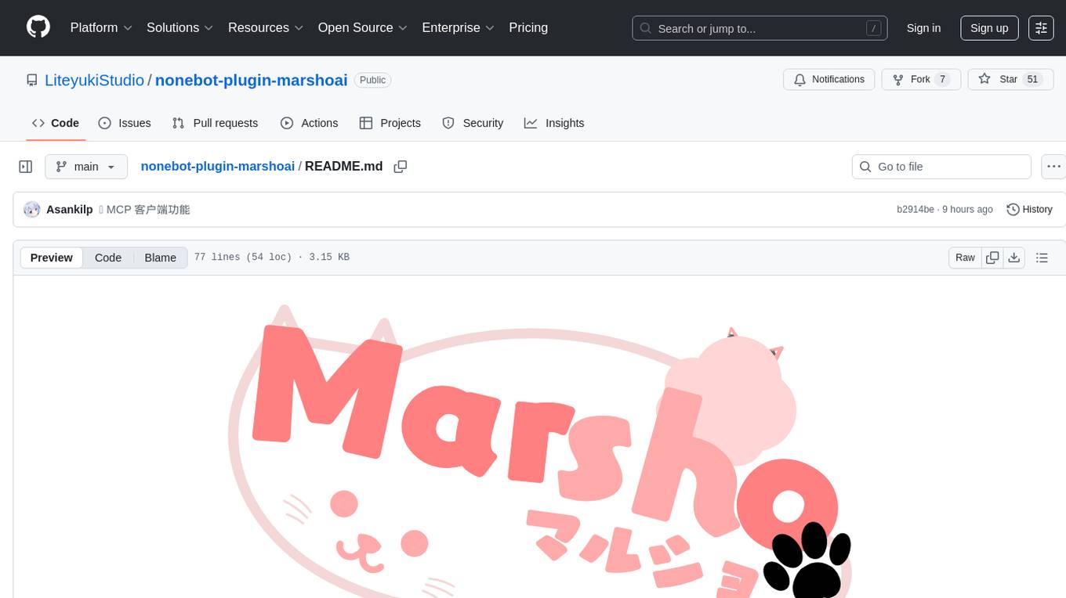Download the raw README file
The image size is (1066, 598).
tap(1014, 258)
